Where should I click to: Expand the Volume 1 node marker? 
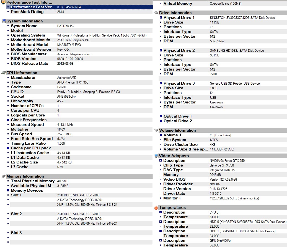(x=161, y=135)
